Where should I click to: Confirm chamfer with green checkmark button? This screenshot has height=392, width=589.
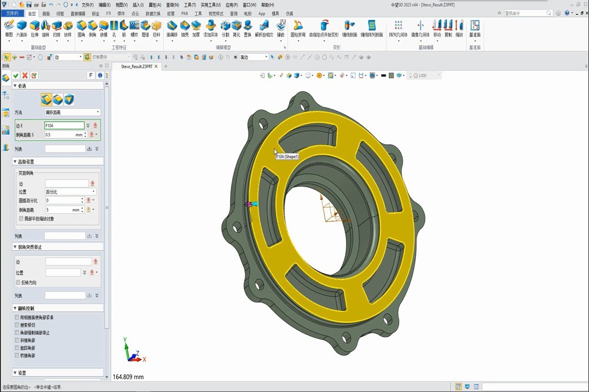click(16, 75)
